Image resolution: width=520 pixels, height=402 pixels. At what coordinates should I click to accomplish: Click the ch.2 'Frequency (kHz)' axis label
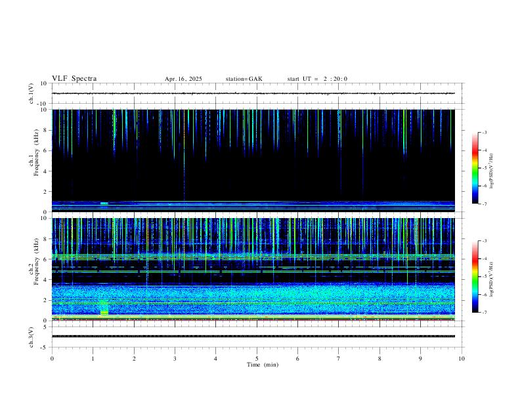(x=36, y=261)
